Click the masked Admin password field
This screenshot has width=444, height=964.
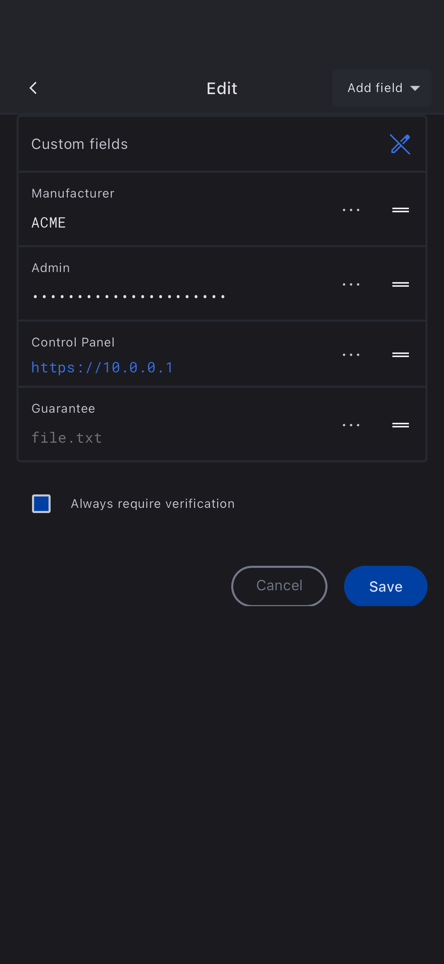[129, 297]
